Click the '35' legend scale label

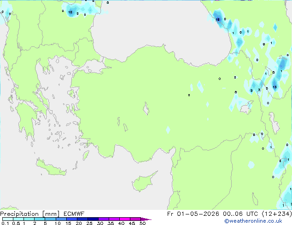coord(111,223)
